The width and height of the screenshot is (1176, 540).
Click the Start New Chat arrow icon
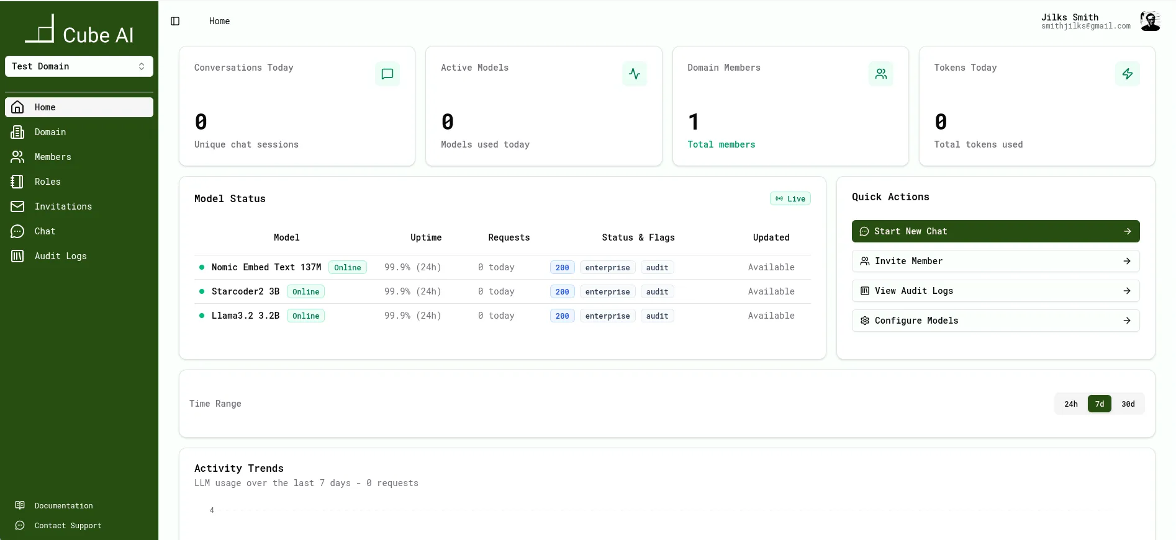click(1127, 231)
